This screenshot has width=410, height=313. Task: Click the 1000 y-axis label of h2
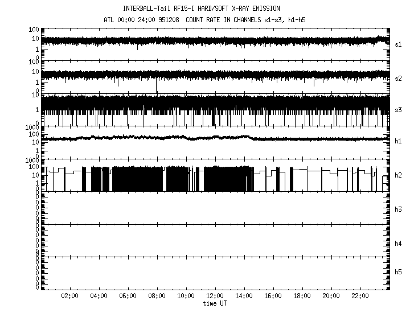coord(31,162)
